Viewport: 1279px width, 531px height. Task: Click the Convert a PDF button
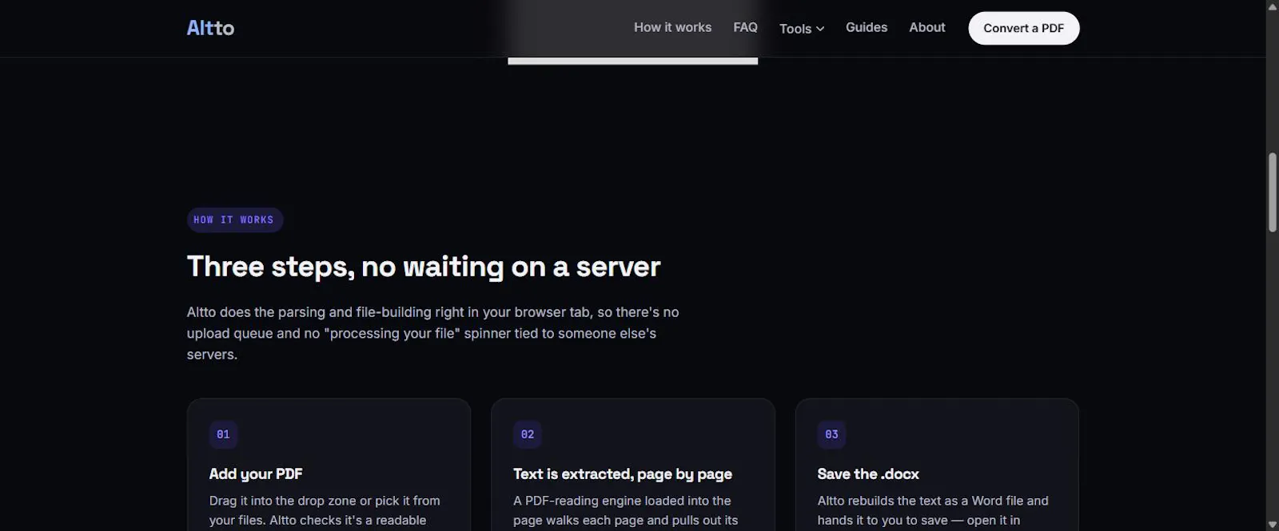click(1023, 28)
